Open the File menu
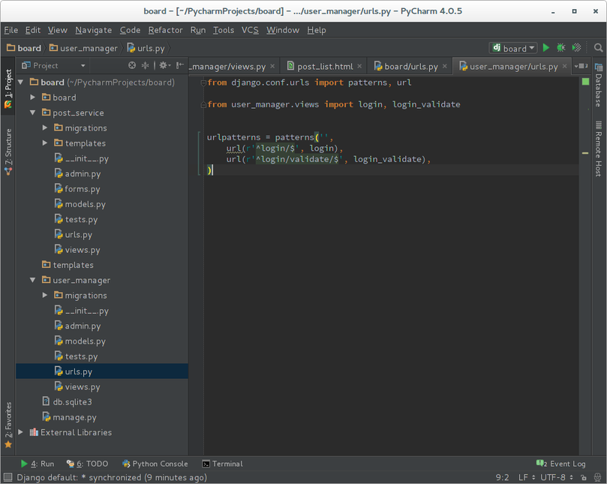 point(11,30)
